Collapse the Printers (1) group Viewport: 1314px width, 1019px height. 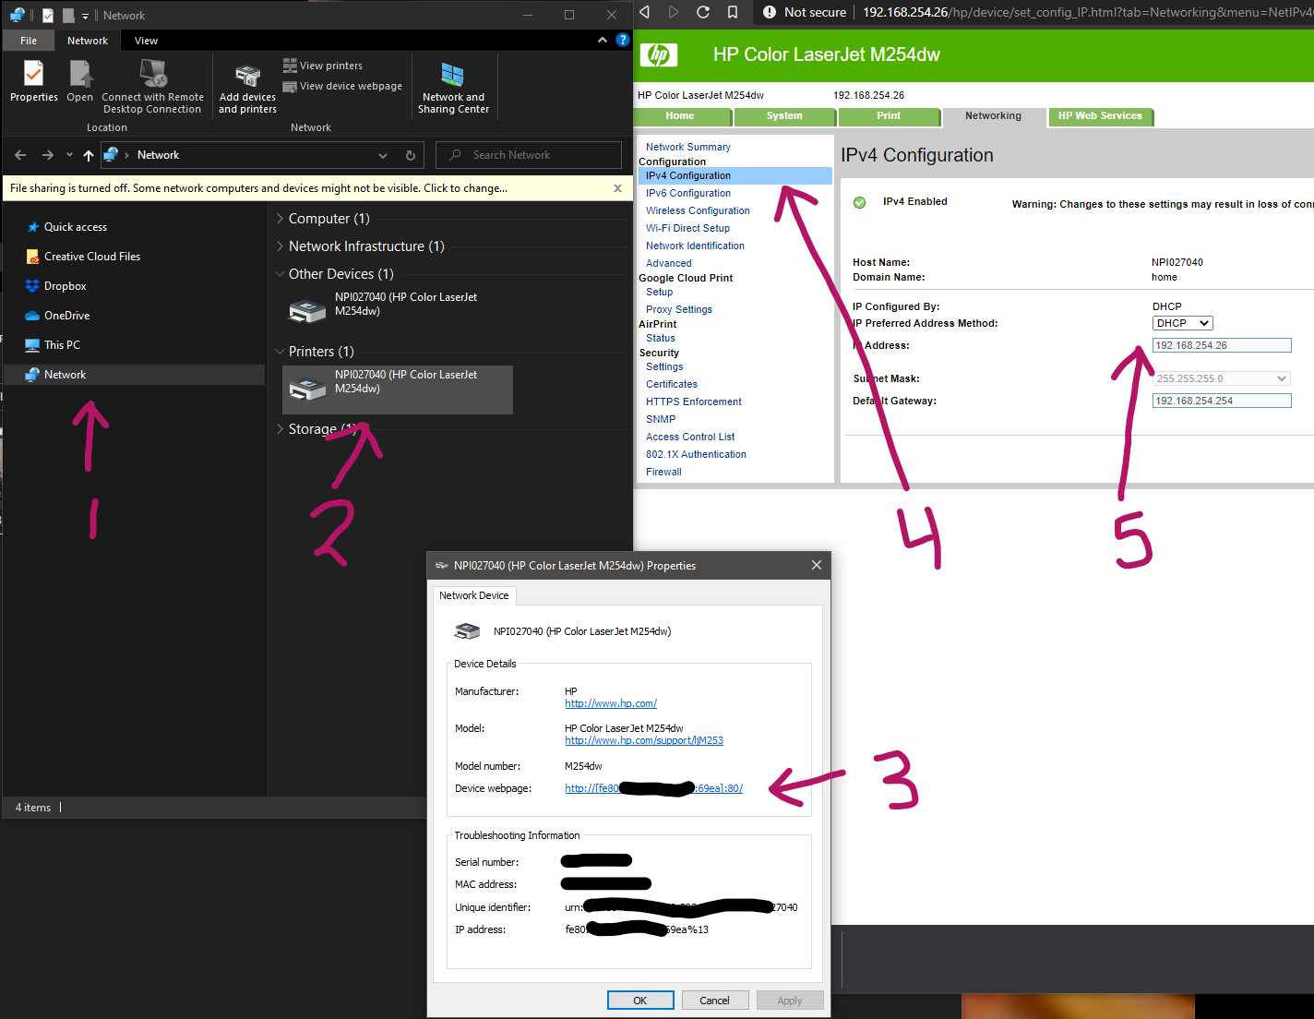(x=280, y=352)
